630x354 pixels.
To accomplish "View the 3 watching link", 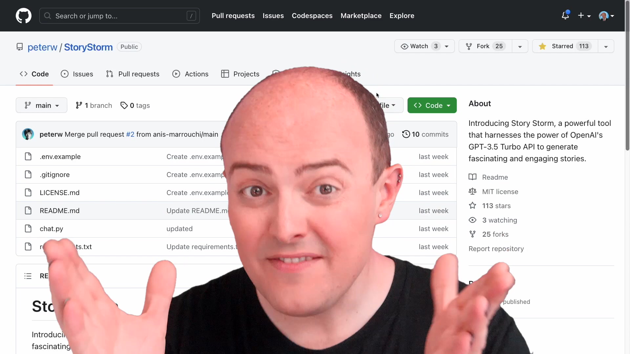I will pos(499,220).
